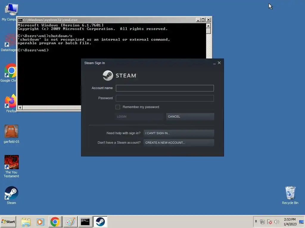Close the Steam Sign In window
The height and width of the screenshot is (228, 305).
[x=219, y=63]
